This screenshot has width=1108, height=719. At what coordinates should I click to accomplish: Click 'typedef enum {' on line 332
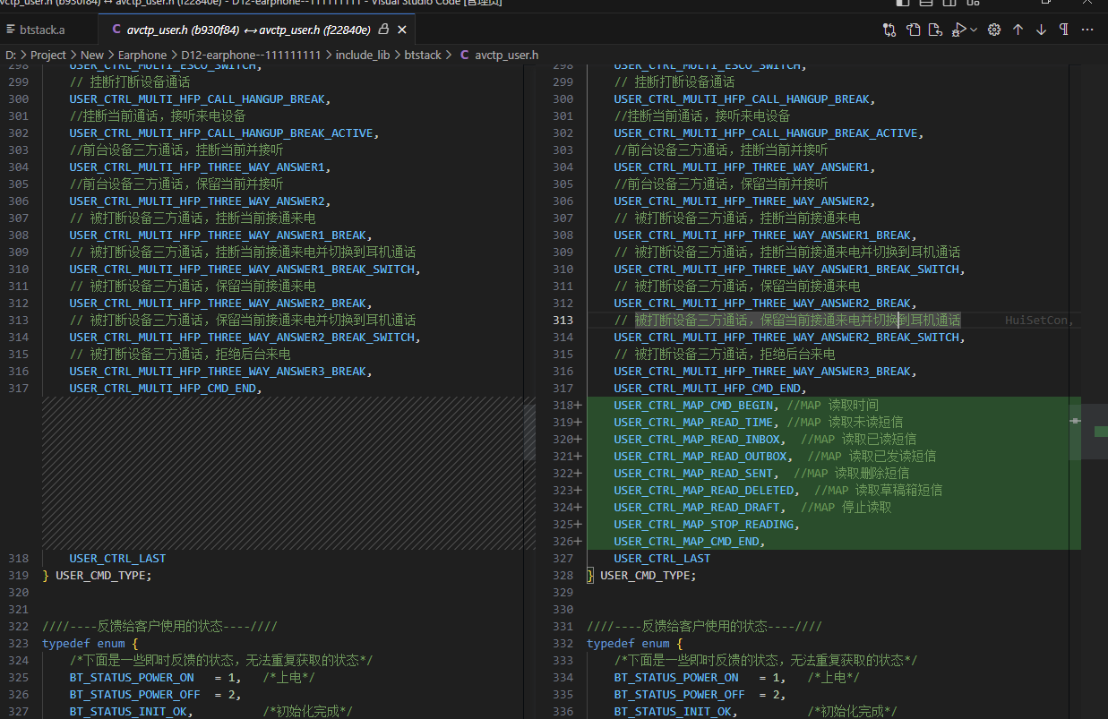634,643
